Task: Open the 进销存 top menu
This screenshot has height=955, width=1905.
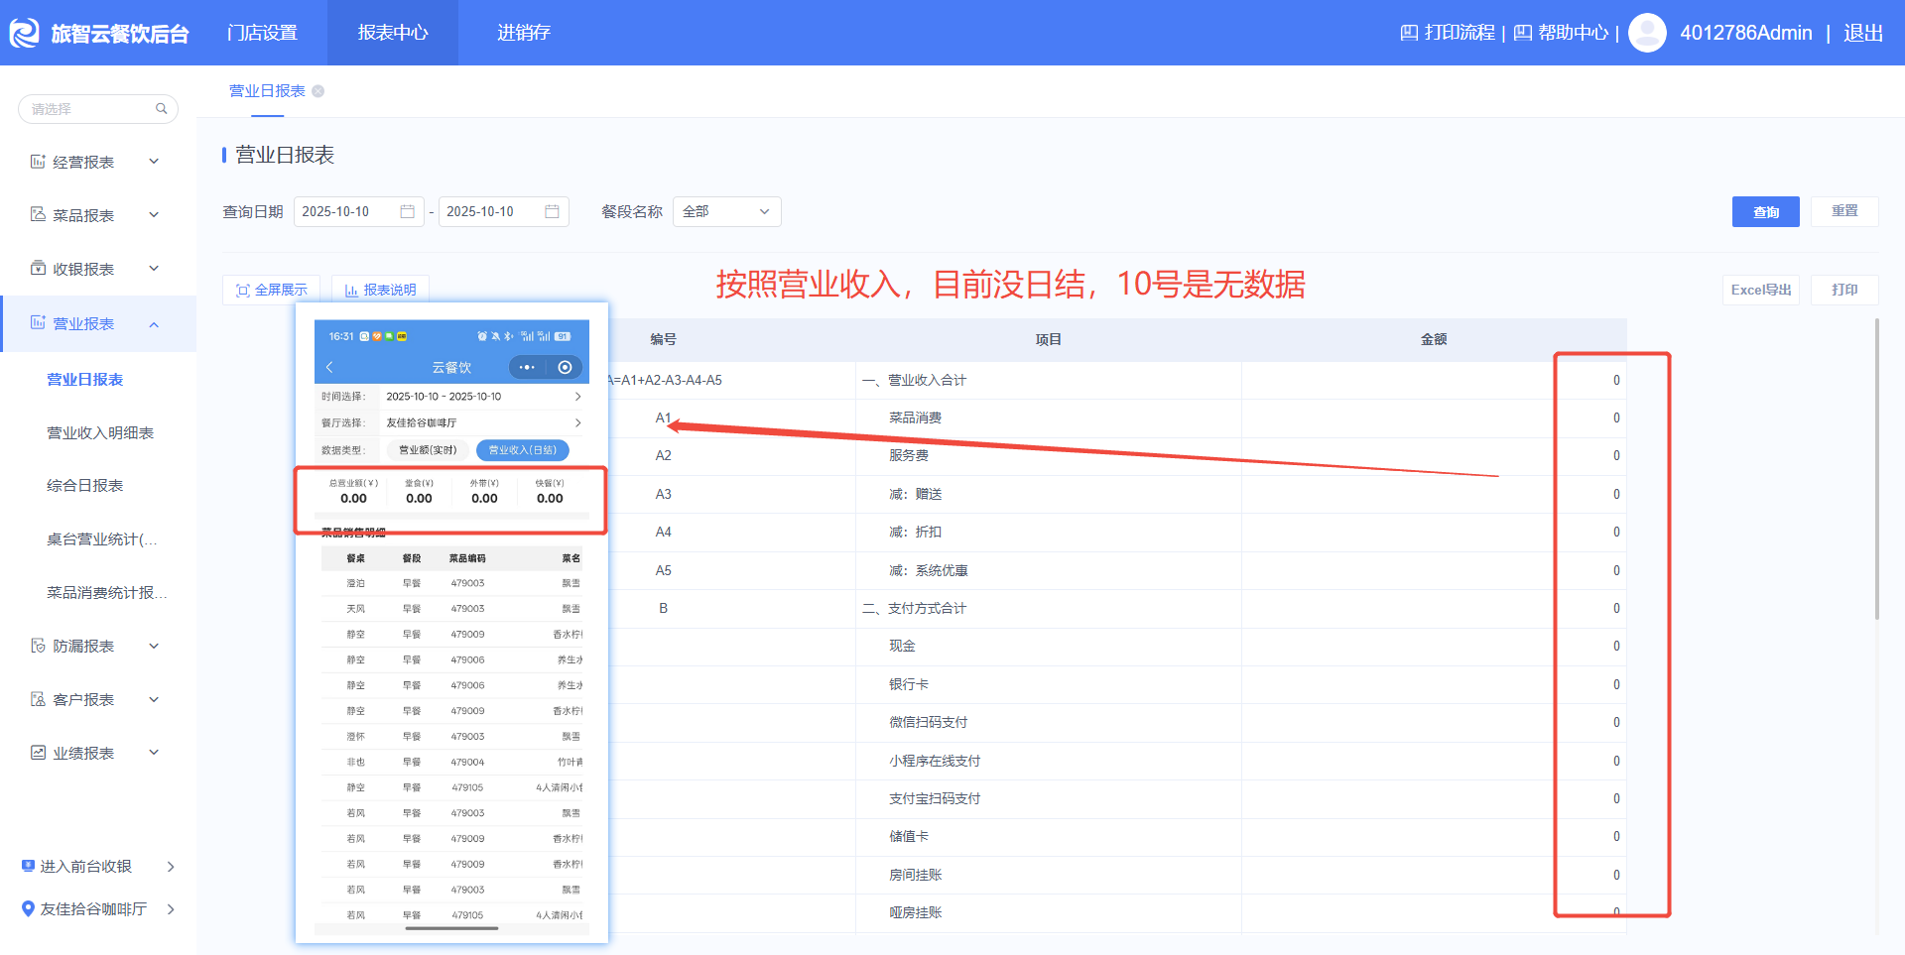Action: [524, 33]
